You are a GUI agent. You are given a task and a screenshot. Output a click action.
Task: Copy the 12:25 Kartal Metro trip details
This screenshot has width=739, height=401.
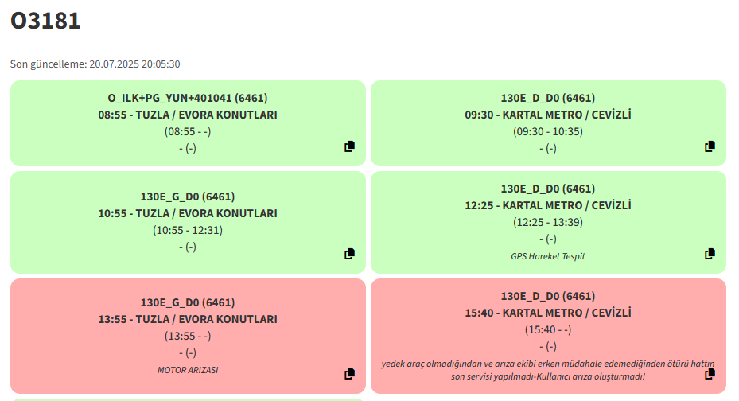(710, 254)
